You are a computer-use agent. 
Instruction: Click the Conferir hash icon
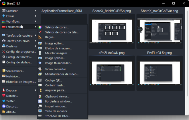40,85
